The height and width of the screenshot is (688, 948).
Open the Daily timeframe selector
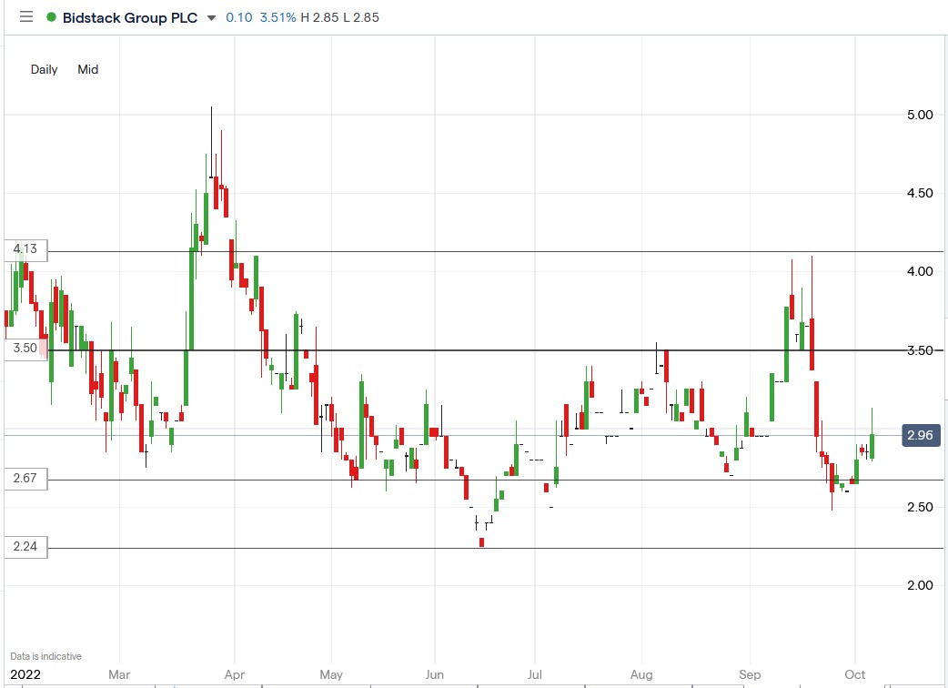click(x=43, y=69)
